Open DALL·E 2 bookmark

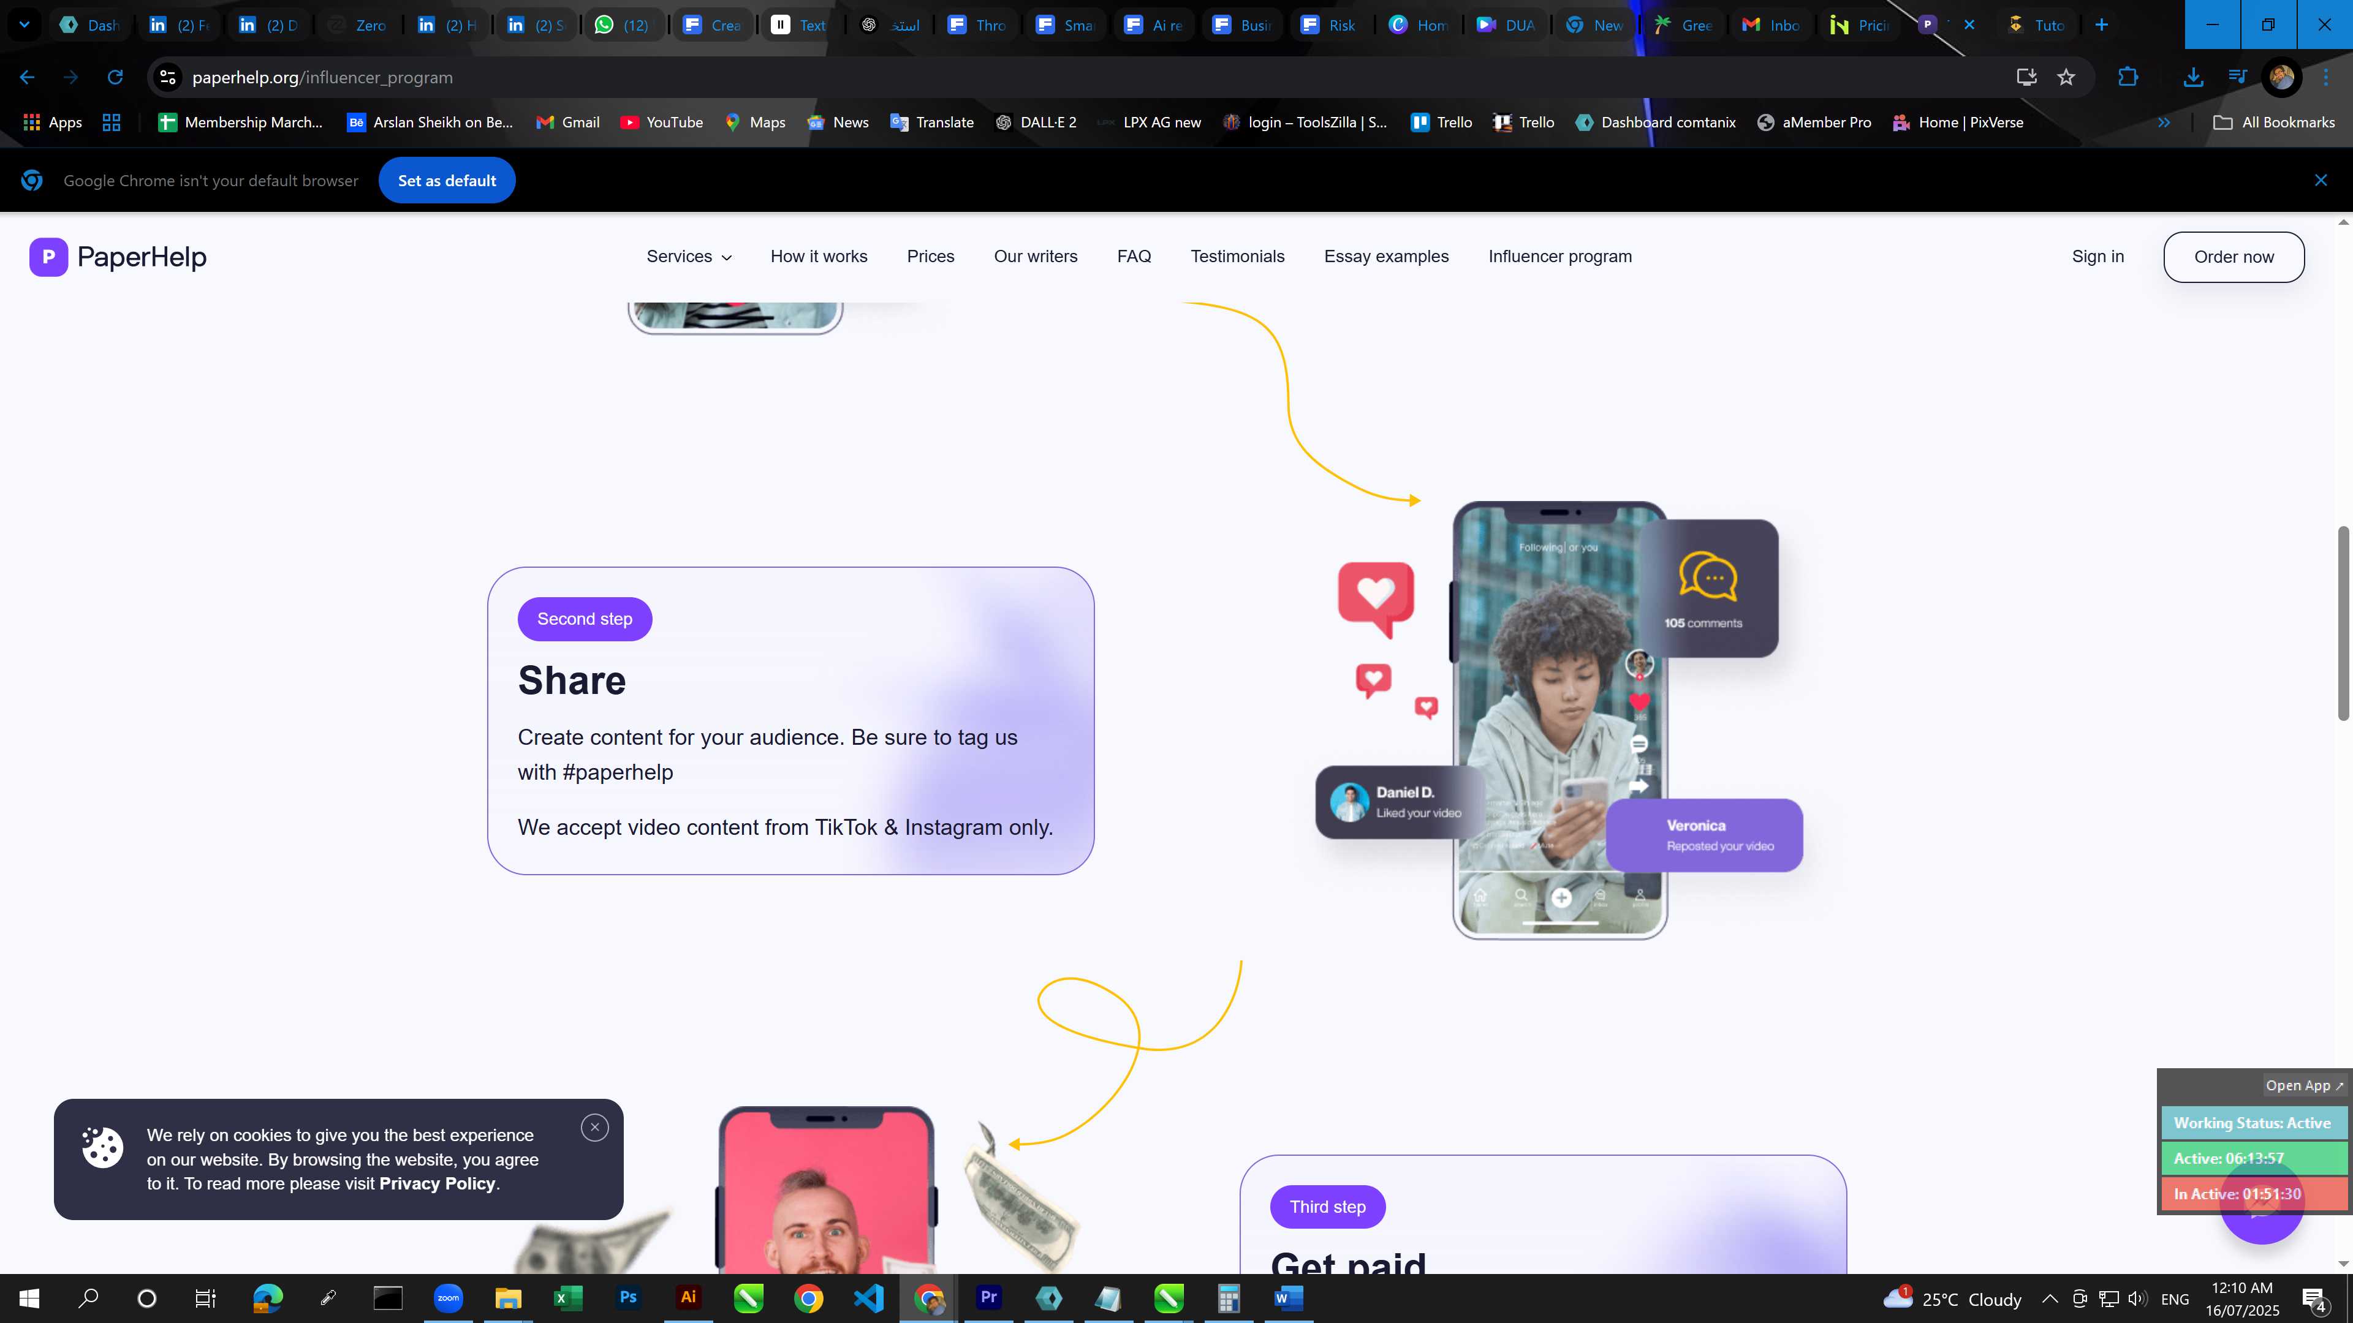coord(1035,123)
